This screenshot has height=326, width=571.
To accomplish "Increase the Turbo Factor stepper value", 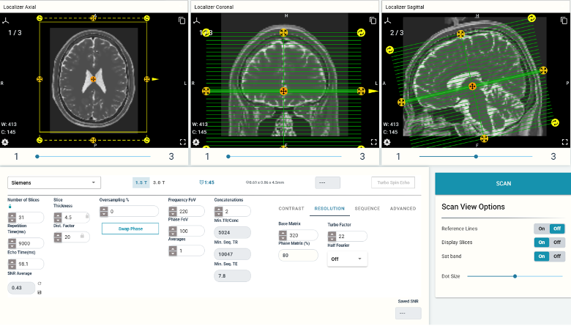I will coord(332,232).
